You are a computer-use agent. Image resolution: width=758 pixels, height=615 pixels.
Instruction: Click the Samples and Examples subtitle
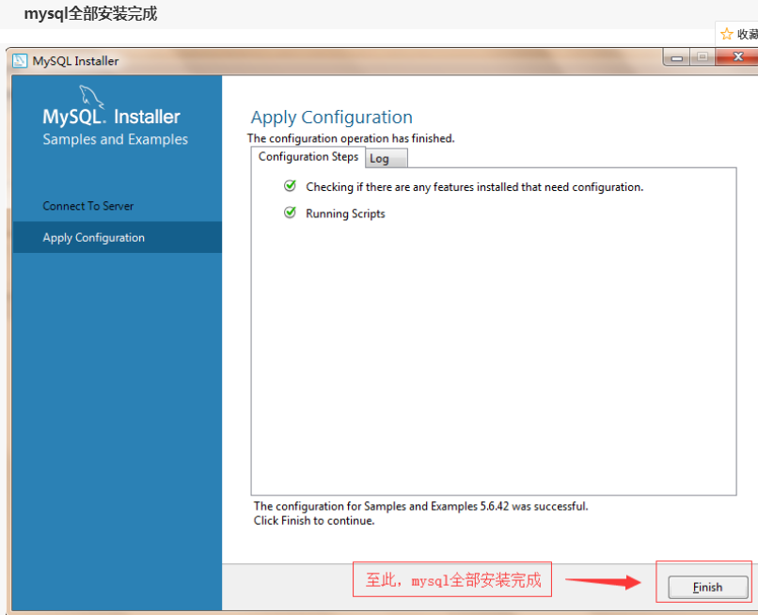pos(115,139)
